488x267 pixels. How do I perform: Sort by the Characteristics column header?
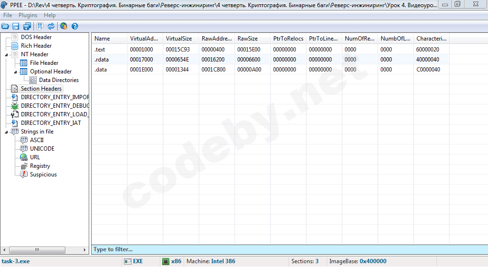(x=431, y=39)
